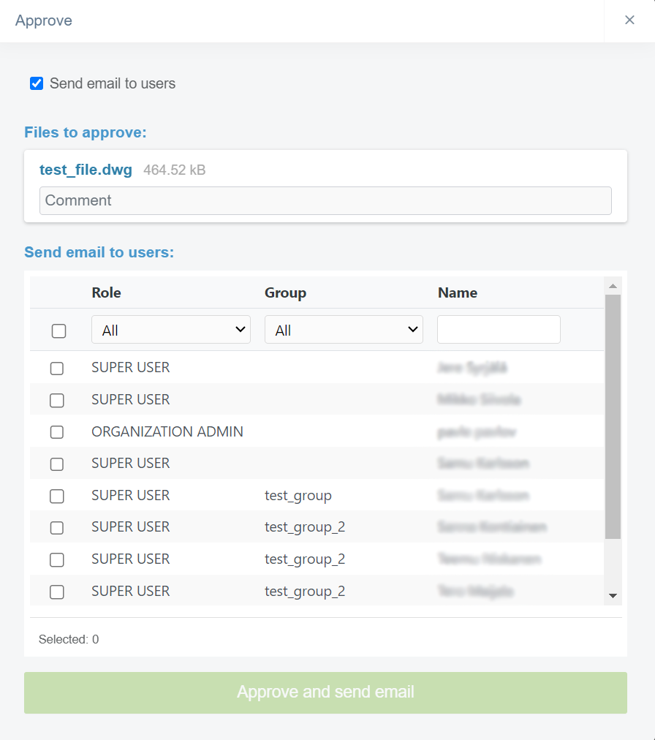Tick the second SUPER USER row checkbox
655x740 pixels.
click(57, 401)
